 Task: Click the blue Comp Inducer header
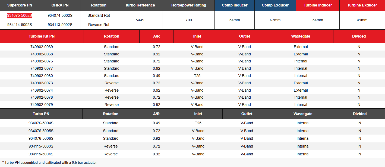click(234, 5)
